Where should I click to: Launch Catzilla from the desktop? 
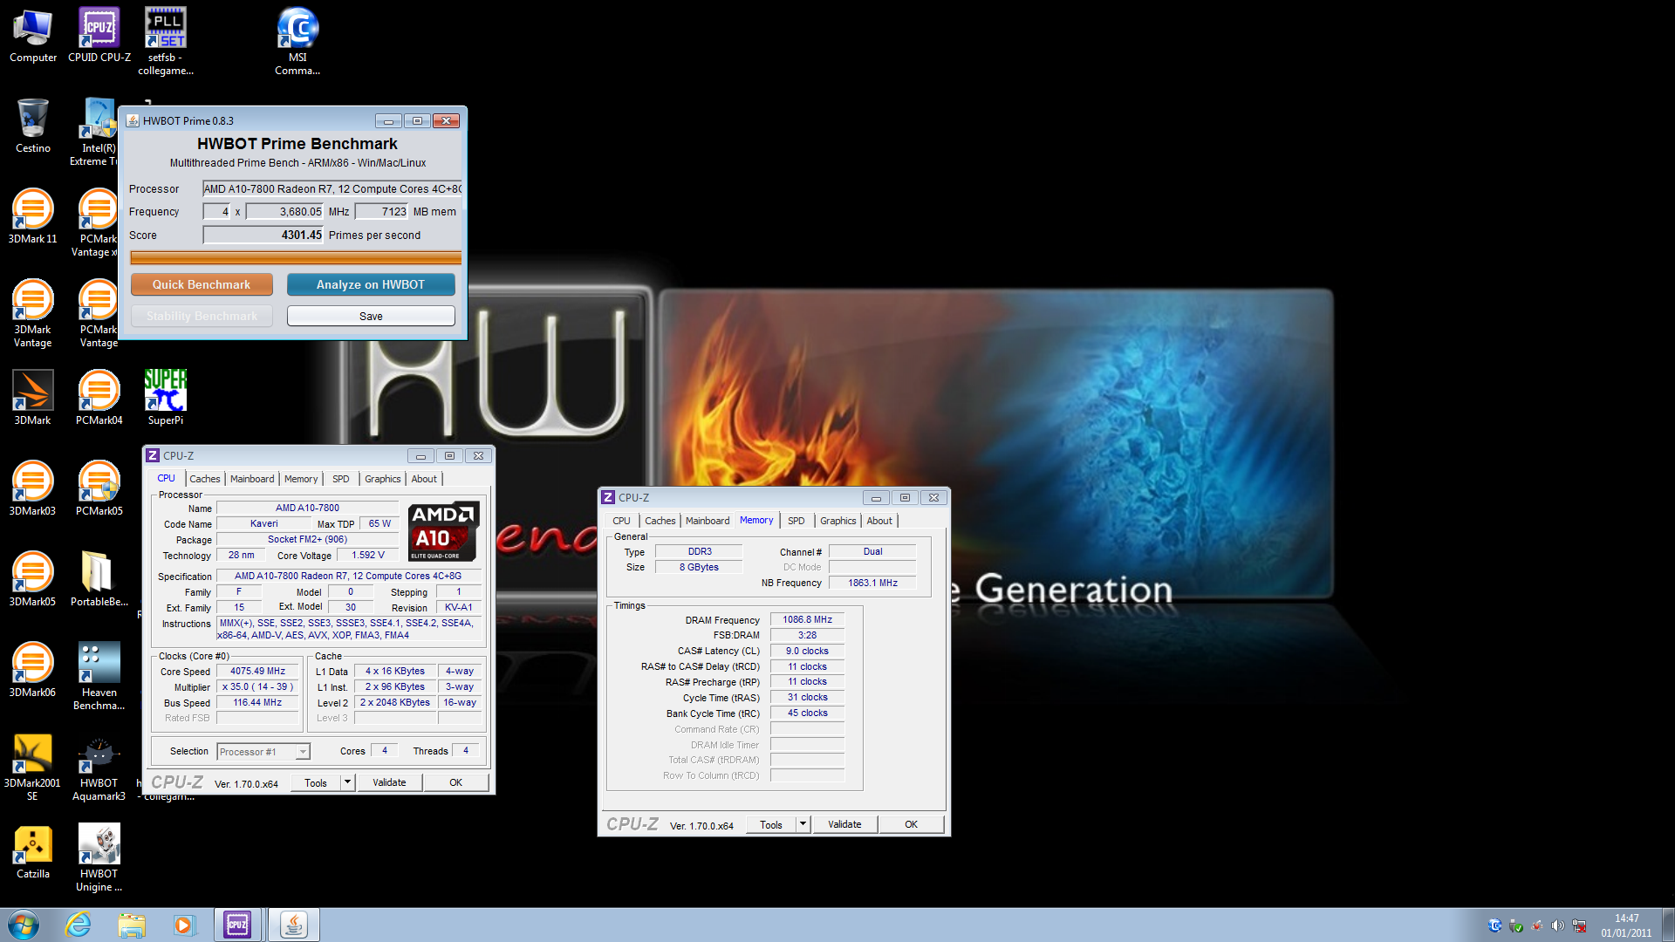tap(33, 853)
